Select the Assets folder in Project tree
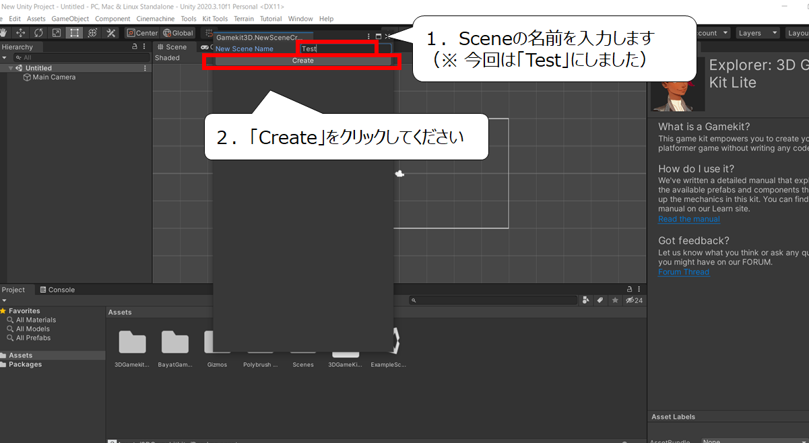The width and height of the screenshot is (809, 443). click(53, 355)
